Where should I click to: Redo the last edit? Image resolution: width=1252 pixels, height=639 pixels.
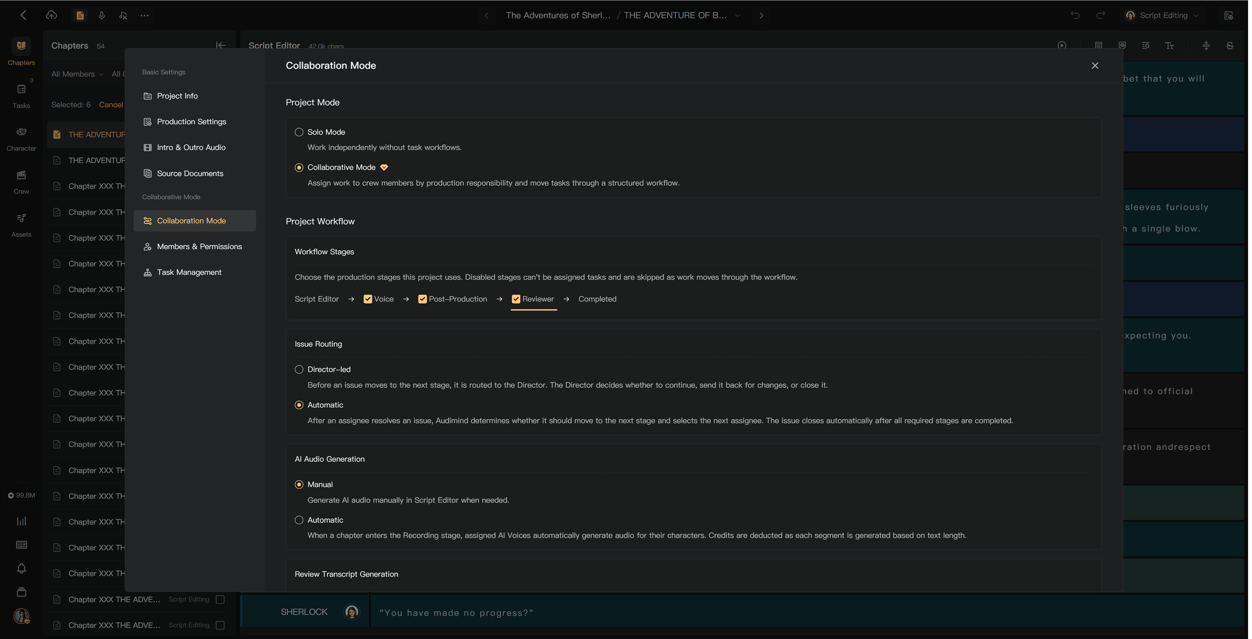(1101, 16)
